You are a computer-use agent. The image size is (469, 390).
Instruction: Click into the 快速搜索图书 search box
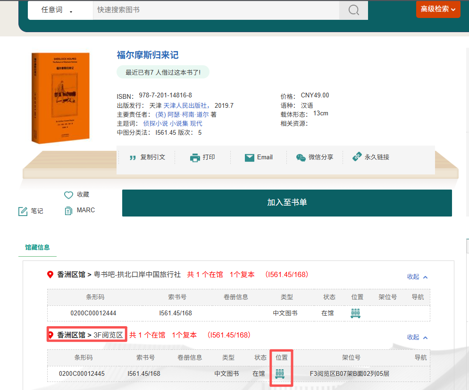216,10
